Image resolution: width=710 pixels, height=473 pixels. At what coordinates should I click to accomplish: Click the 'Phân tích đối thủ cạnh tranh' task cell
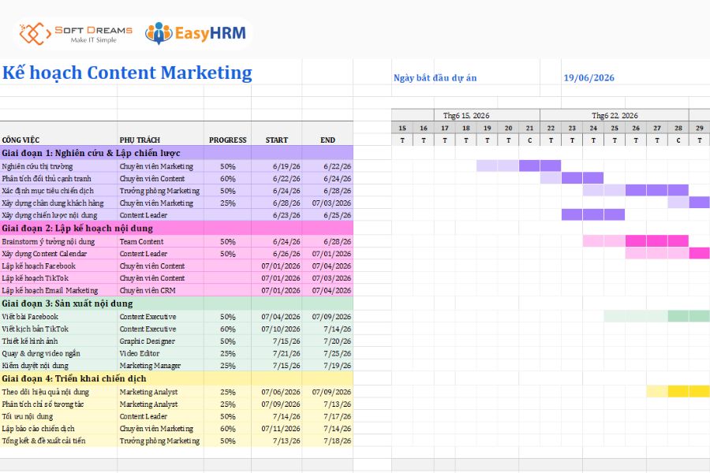58,178
